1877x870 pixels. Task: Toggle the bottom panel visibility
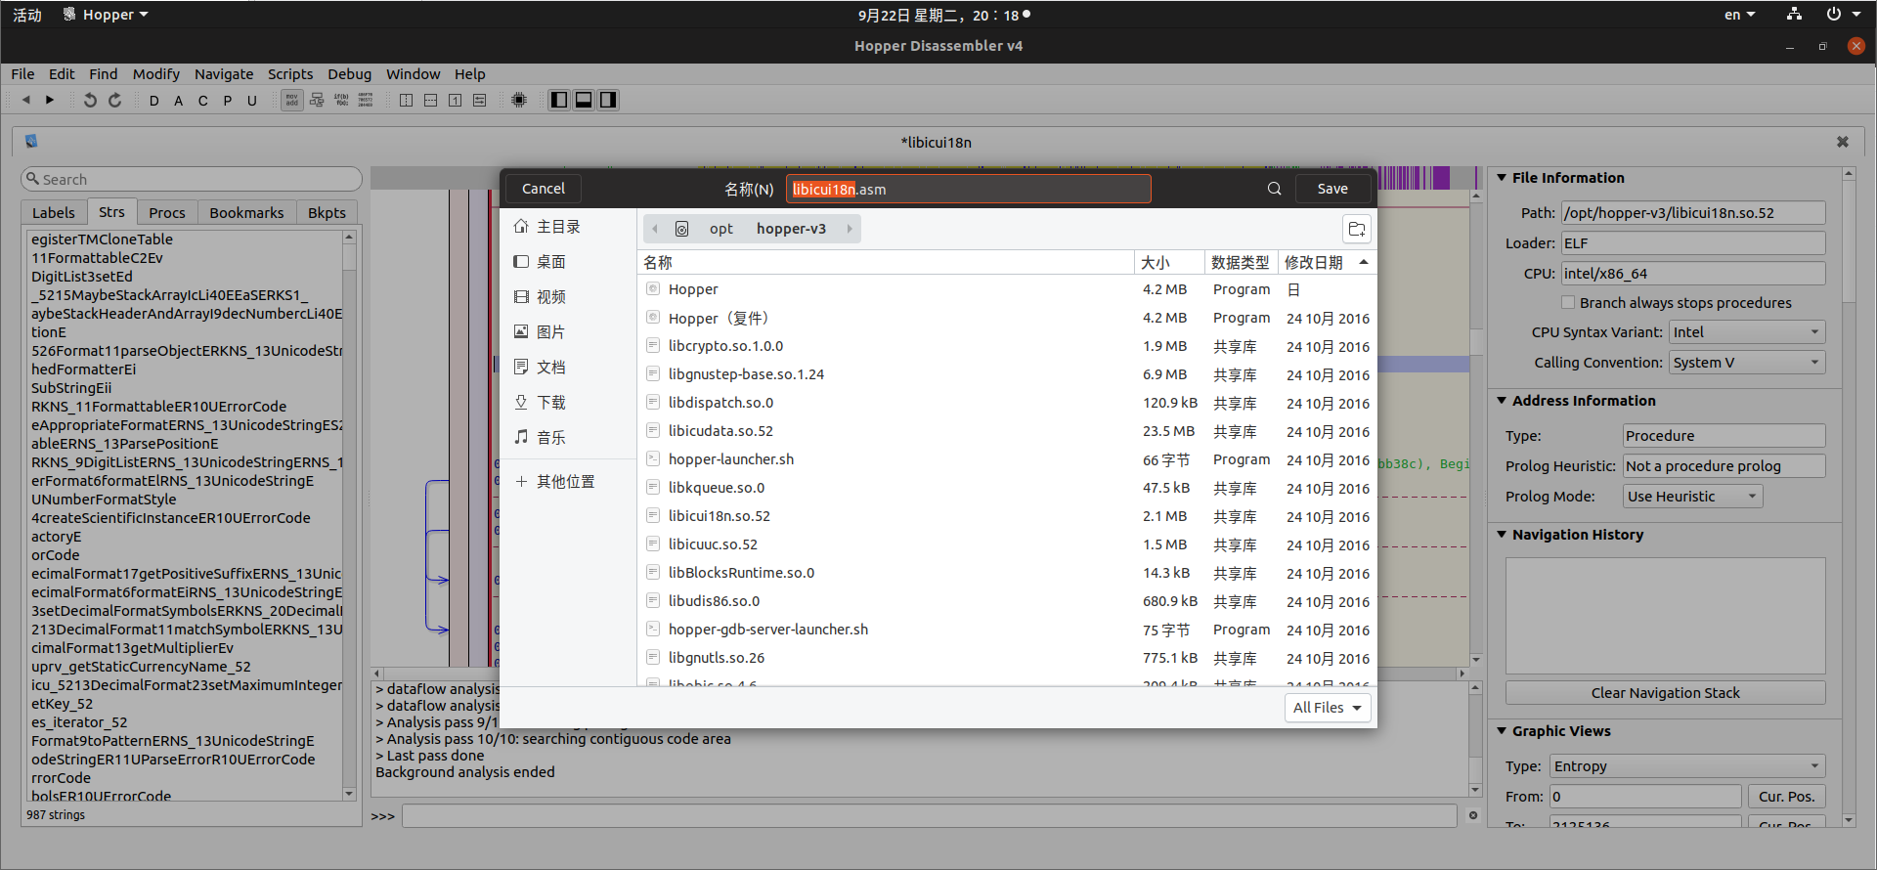584,100
